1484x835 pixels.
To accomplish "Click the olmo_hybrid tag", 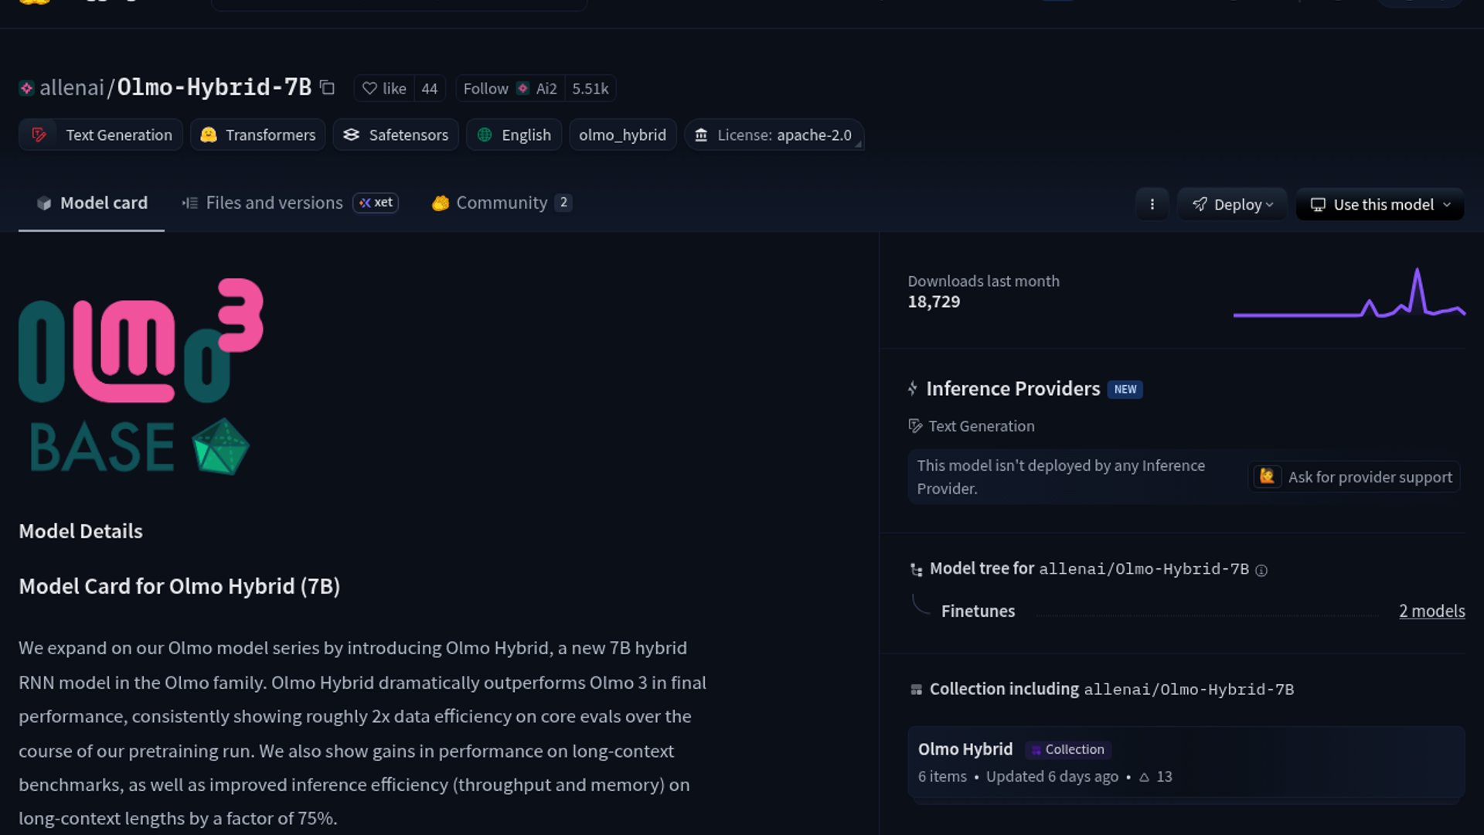I will [x=622, y=135].
